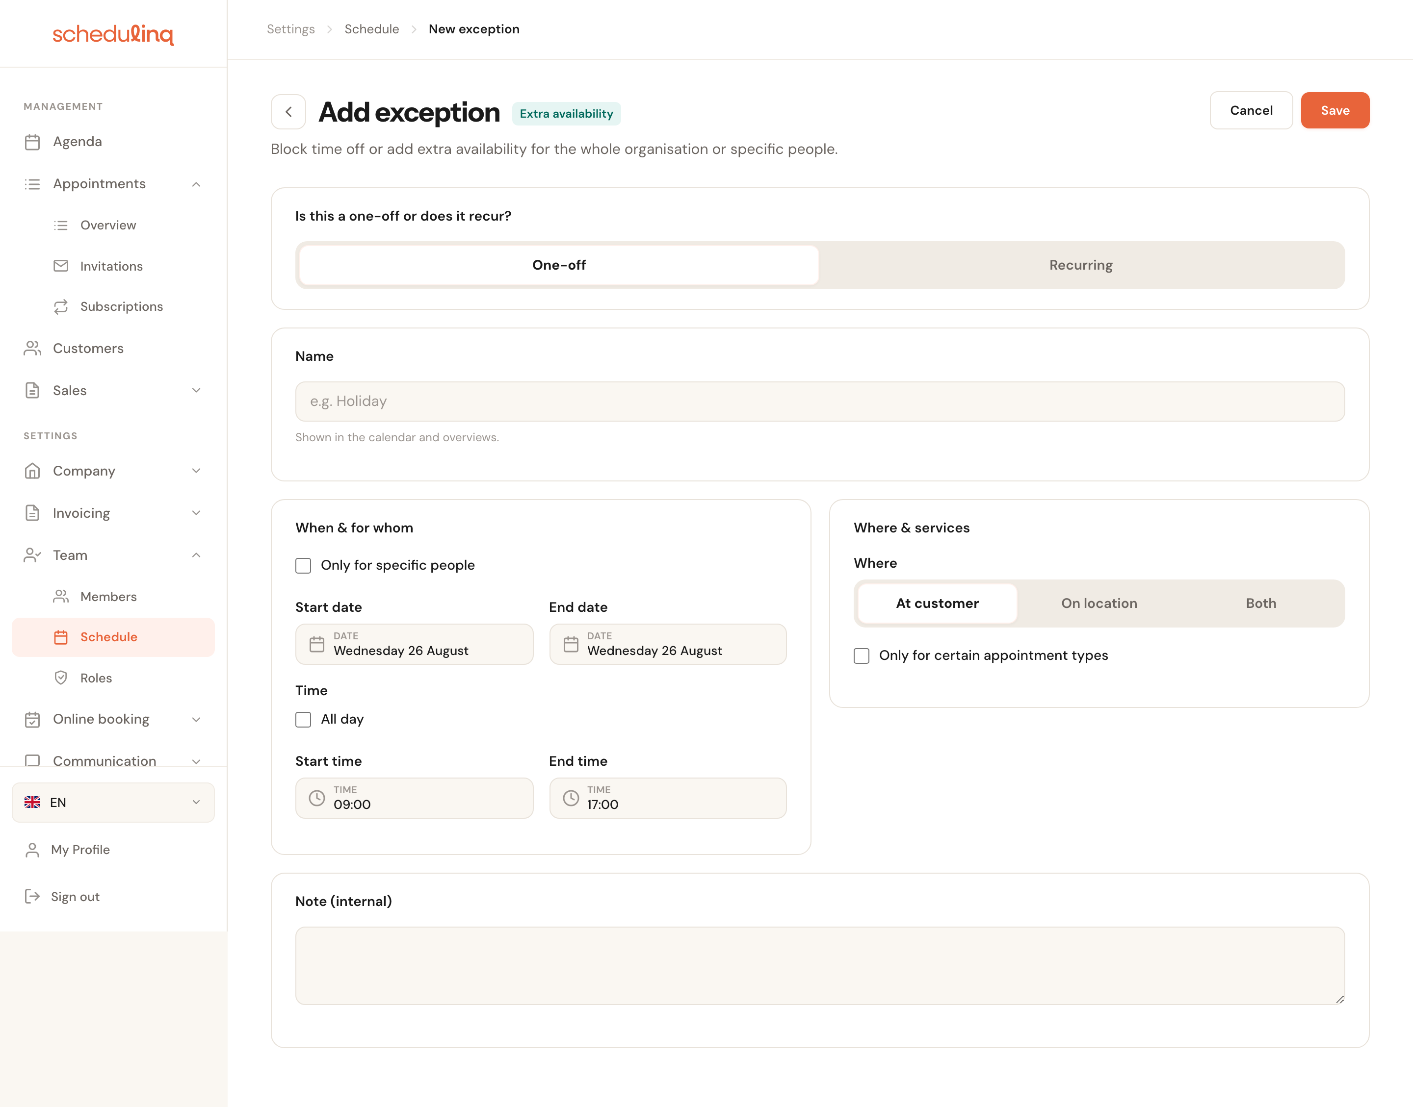Expand the Communication menu chevron

(x=196, y=761)
